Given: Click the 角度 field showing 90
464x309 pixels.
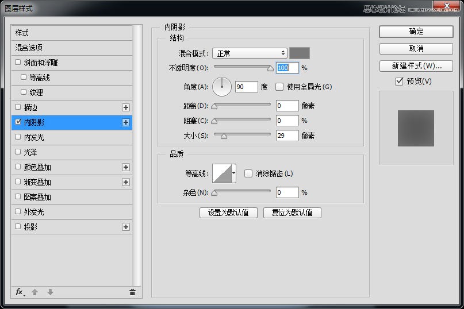Looking at the screenshot, I should (247, 87).
